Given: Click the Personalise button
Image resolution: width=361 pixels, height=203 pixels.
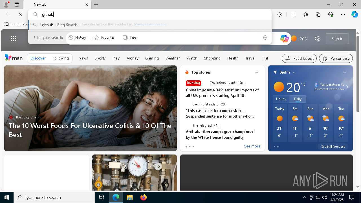Looking at the screenshot, I should [x=336, y=58].
